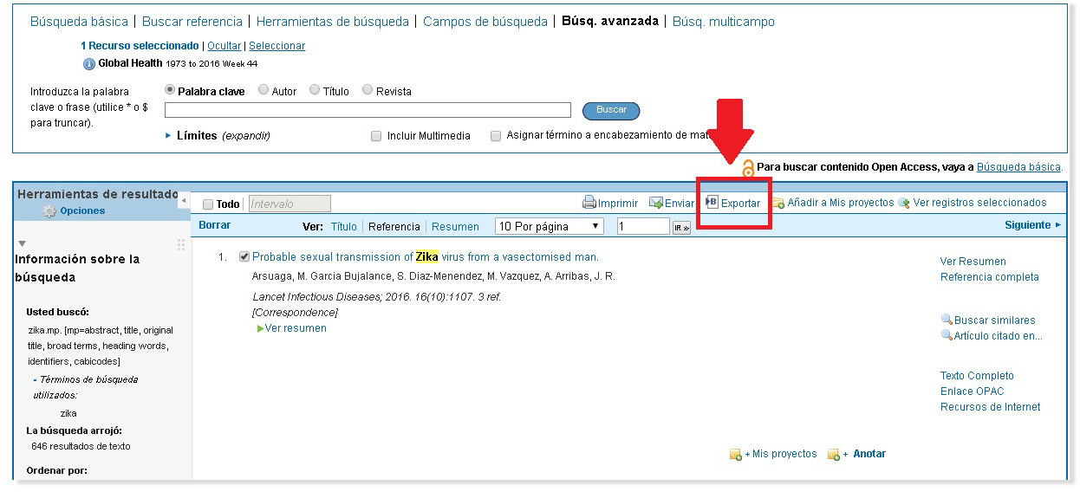Open the 10 Por página dropdown
This screenshot has width=1080, height=492.
tap(549, 226)
